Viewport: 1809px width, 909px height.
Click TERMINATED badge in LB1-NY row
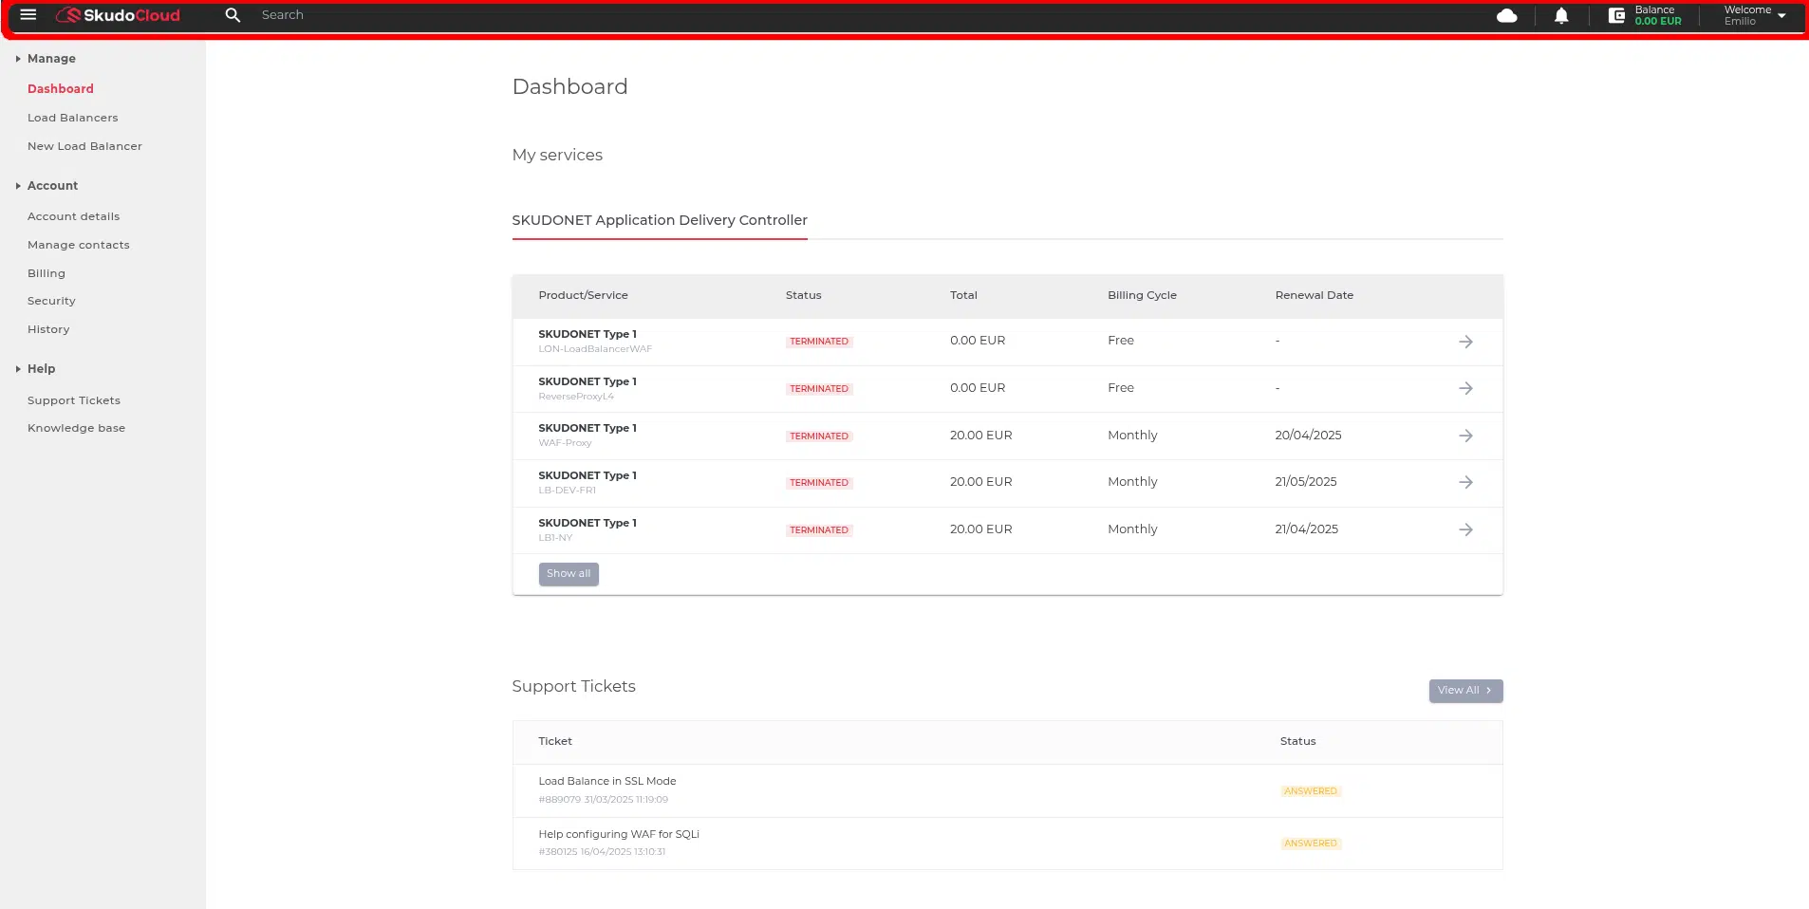819,530
